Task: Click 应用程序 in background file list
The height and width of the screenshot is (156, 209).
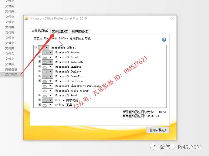Action: click(x=11, y=75)
